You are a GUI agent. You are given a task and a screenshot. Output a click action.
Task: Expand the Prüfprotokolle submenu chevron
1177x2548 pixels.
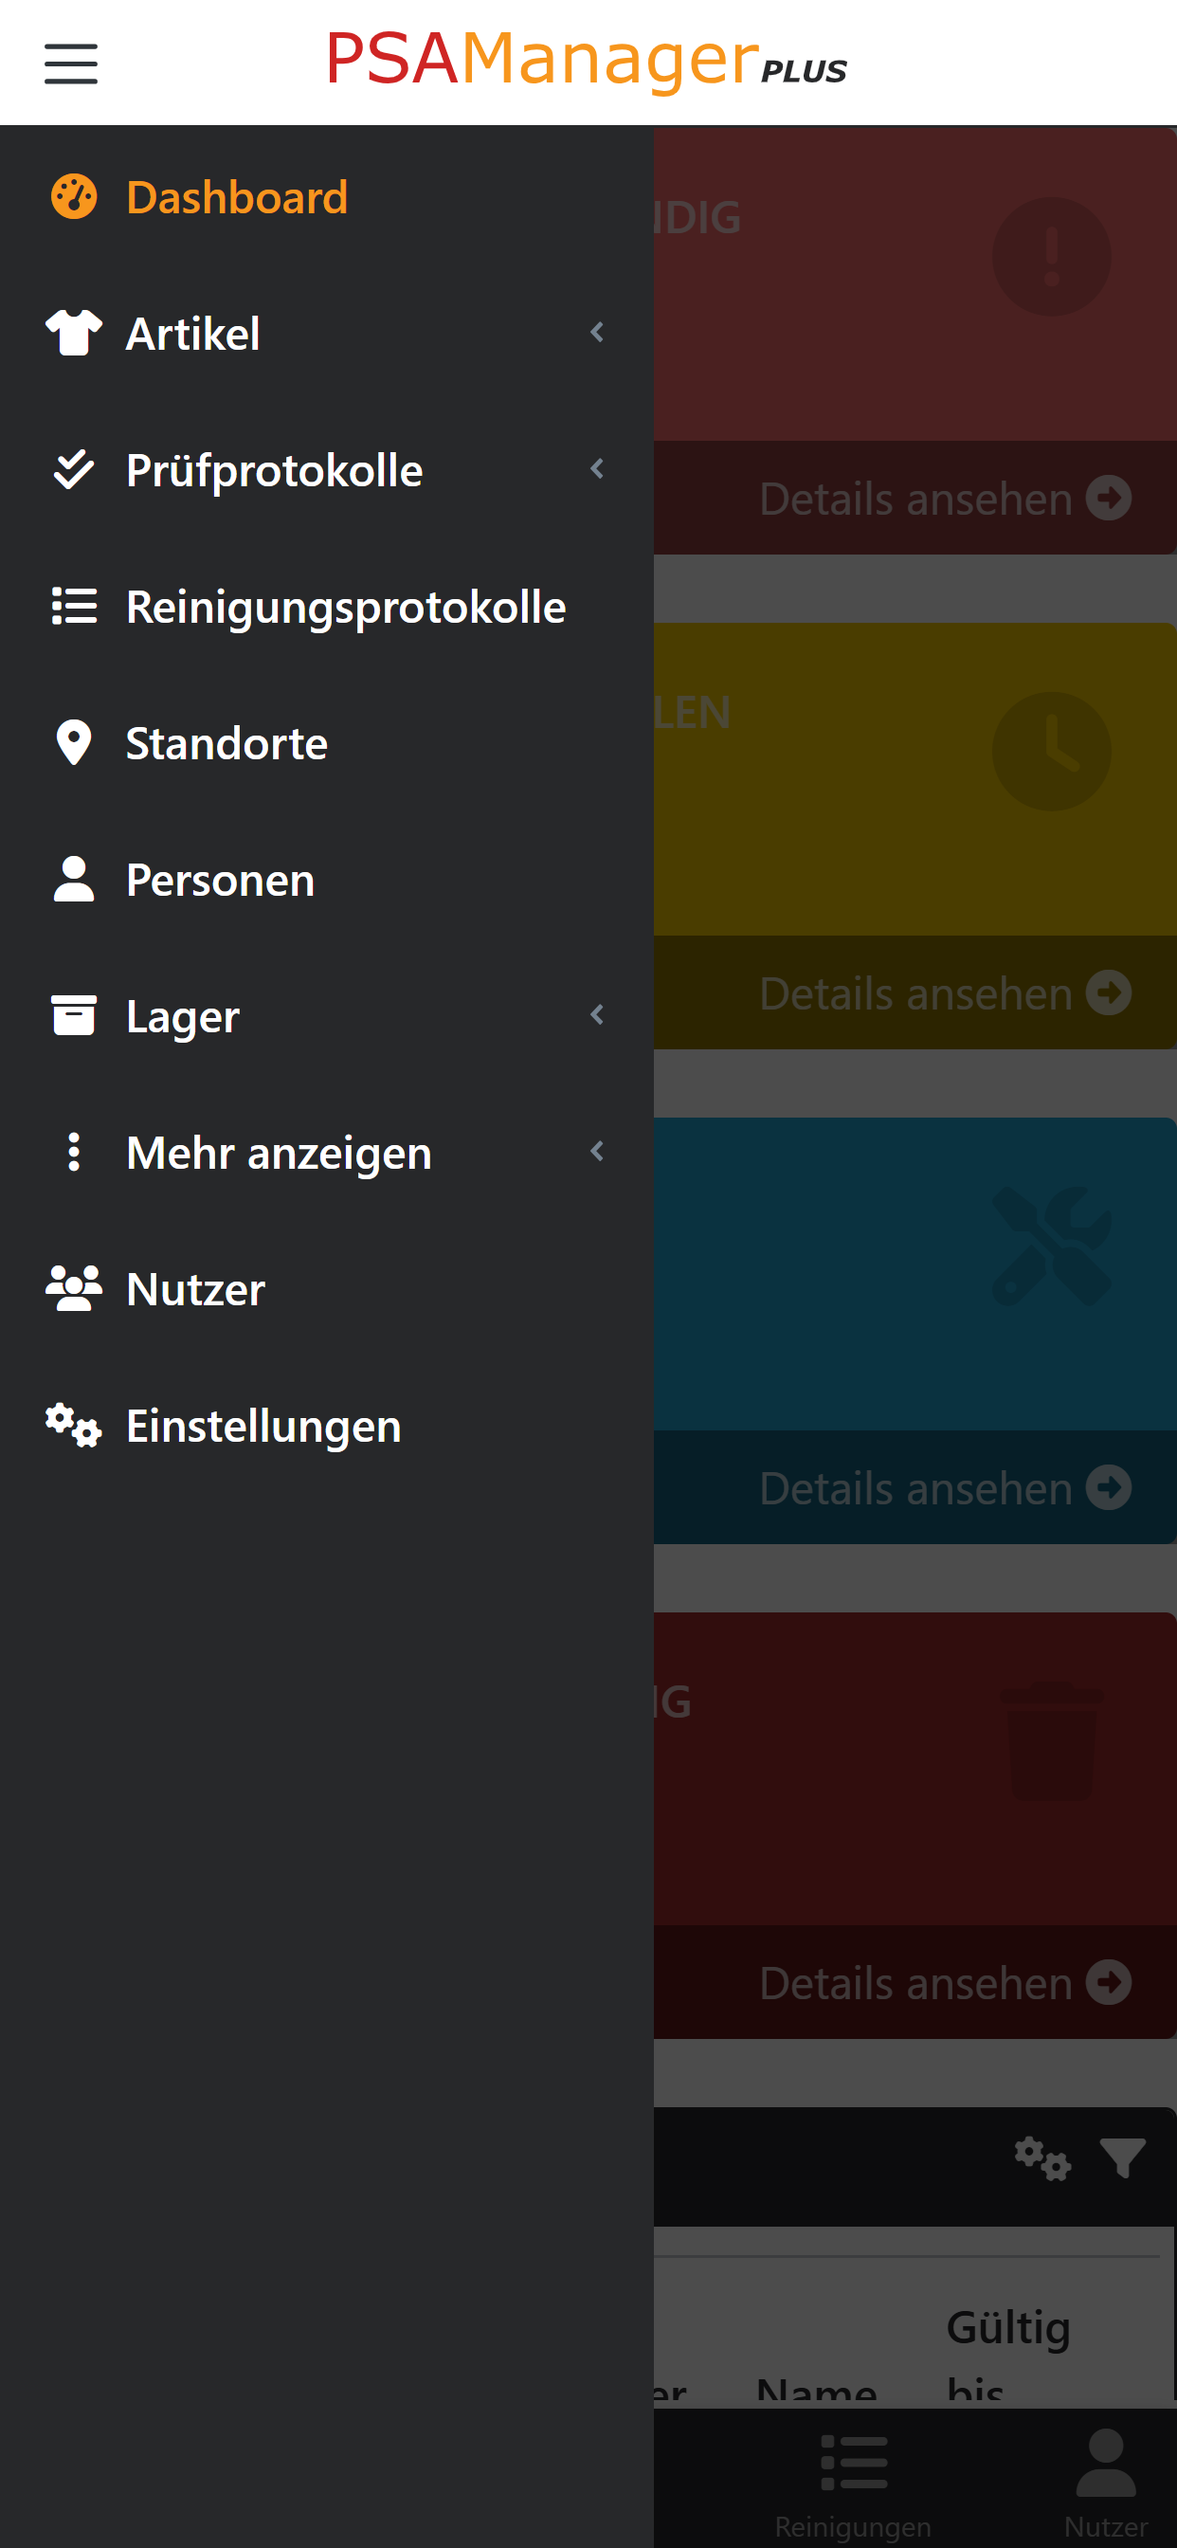click(597, 470)
